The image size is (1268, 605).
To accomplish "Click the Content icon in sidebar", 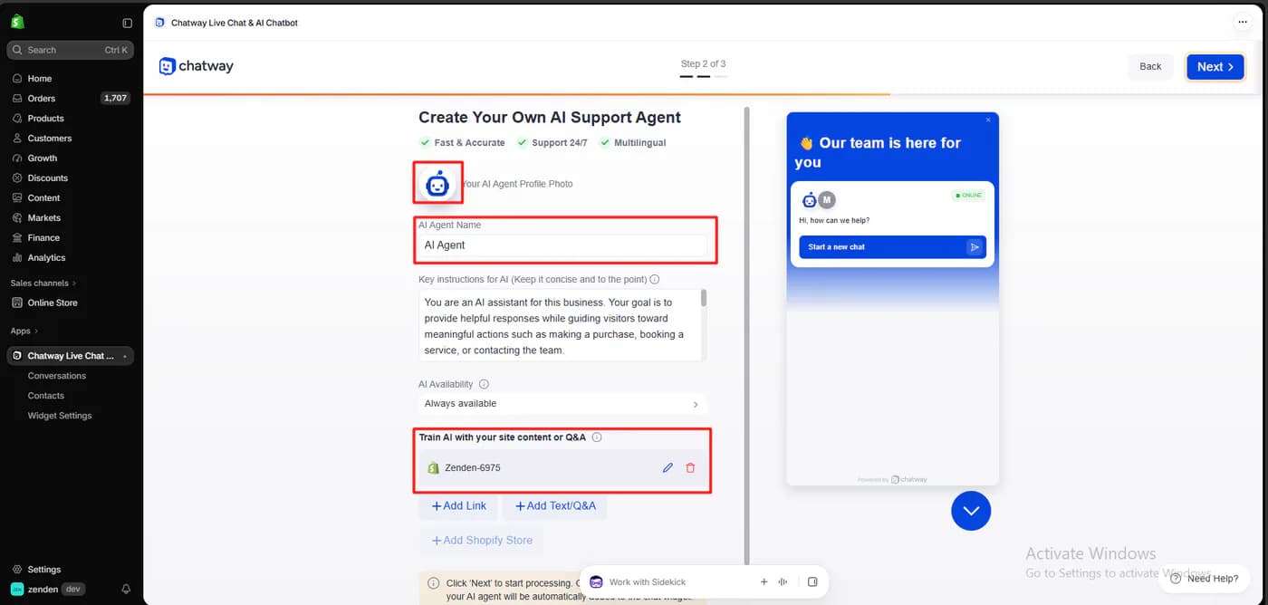I will pyautogui.click(x=17, y=198).
